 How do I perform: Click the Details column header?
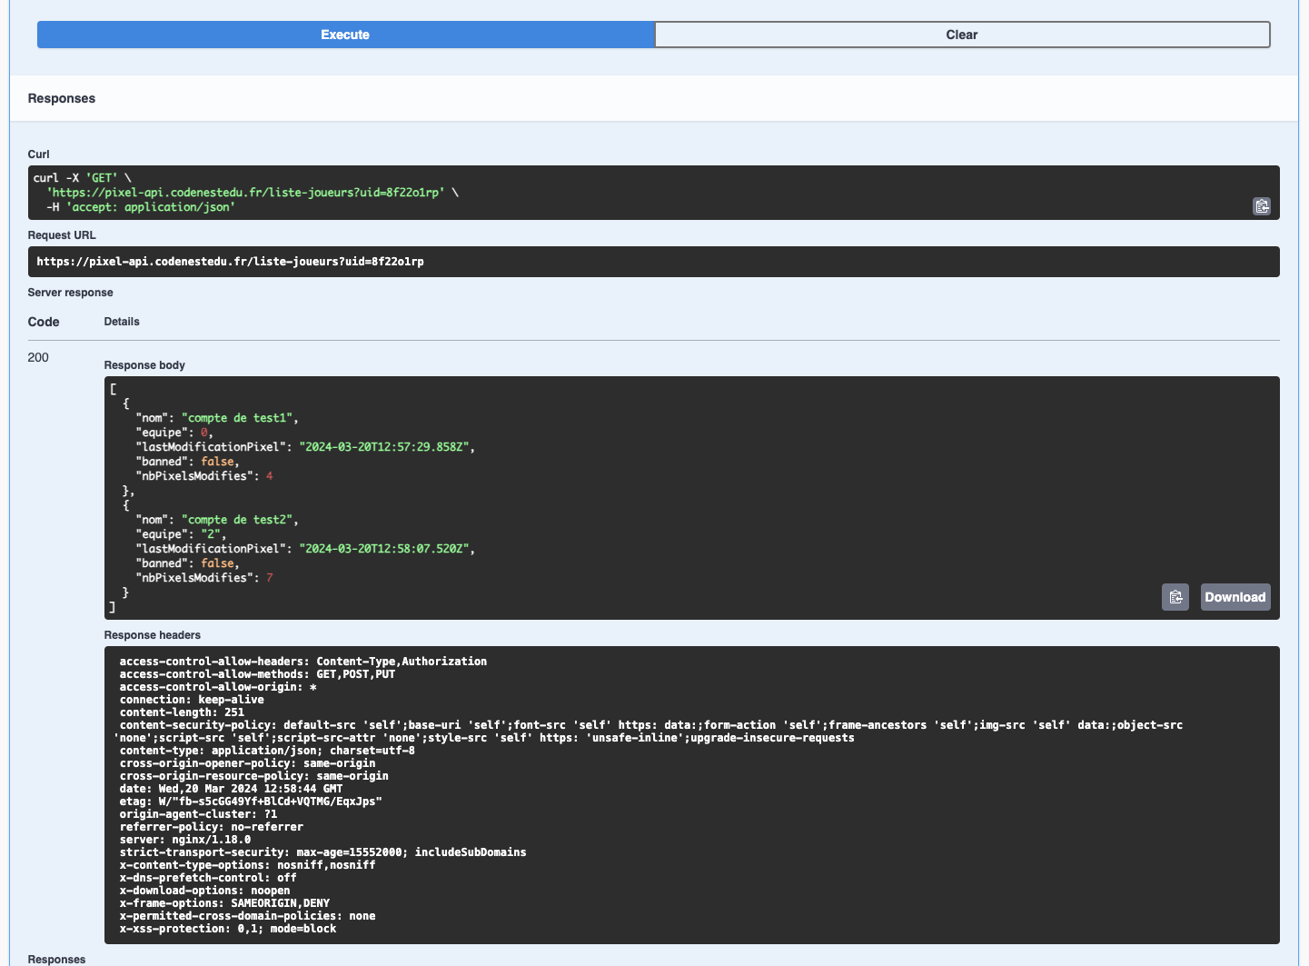click(122, 322)
